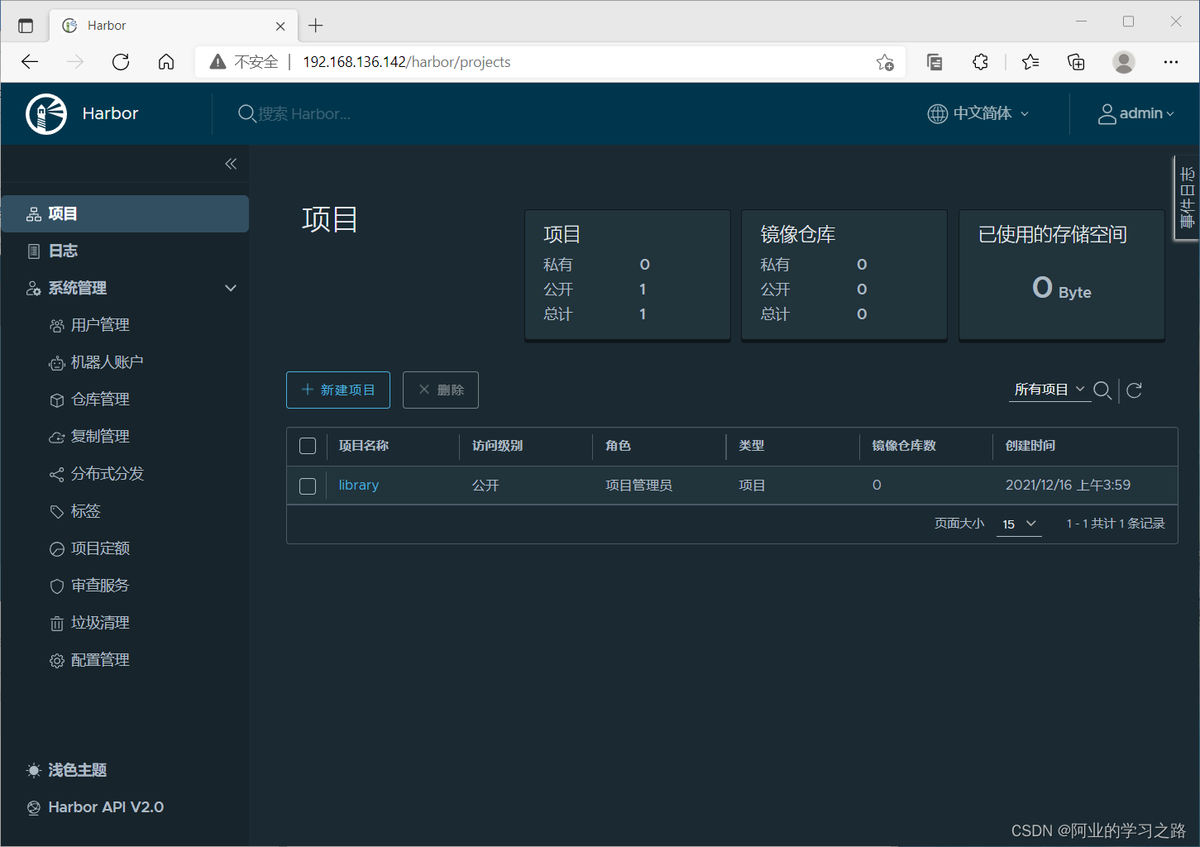
Task: Collapse the 系统管理 section chevron
Action: (x=231, y=288)
